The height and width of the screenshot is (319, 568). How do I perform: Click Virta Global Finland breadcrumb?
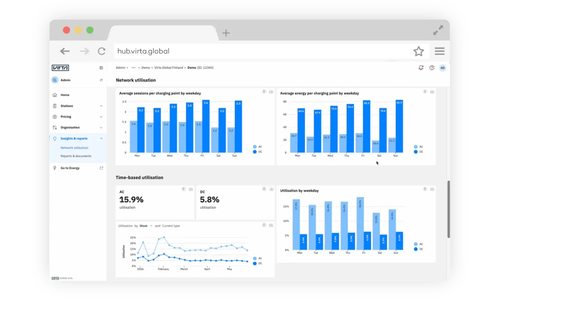pos(169,68)
